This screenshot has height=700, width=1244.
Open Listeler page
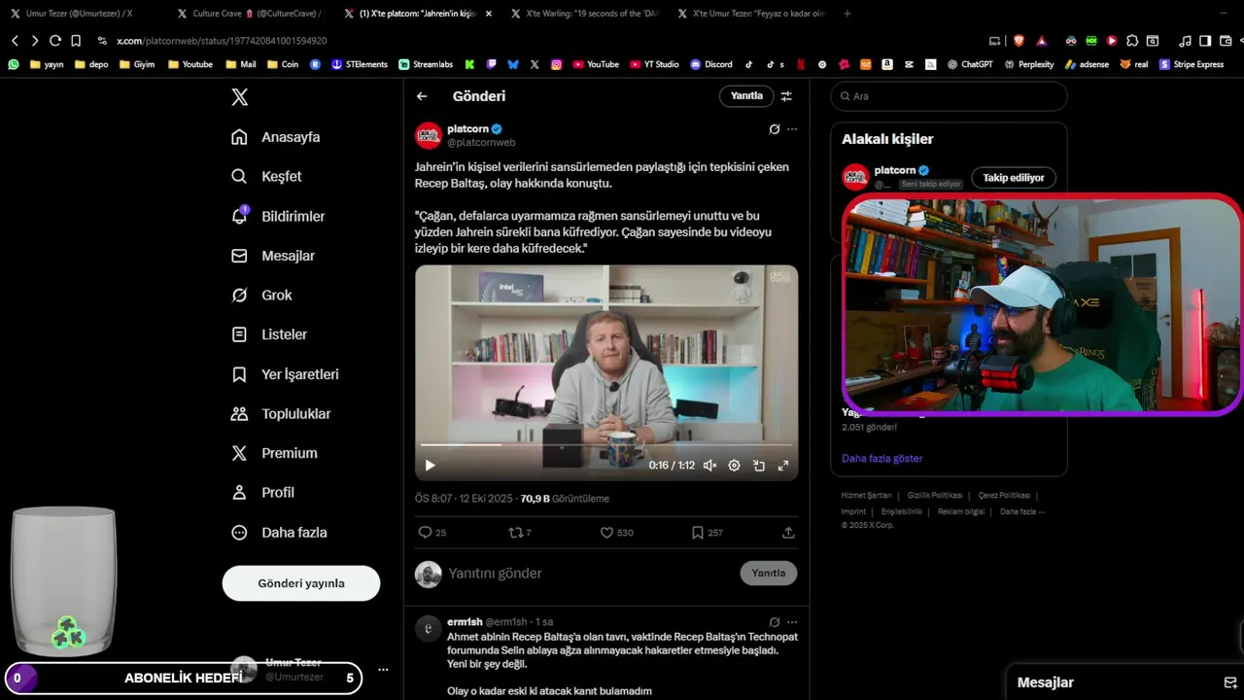[x=268, y=334]
